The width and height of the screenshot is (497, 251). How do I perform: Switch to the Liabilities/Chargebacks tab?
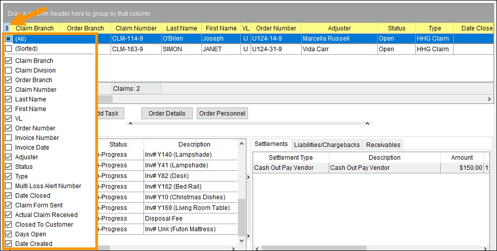[327, 145]
